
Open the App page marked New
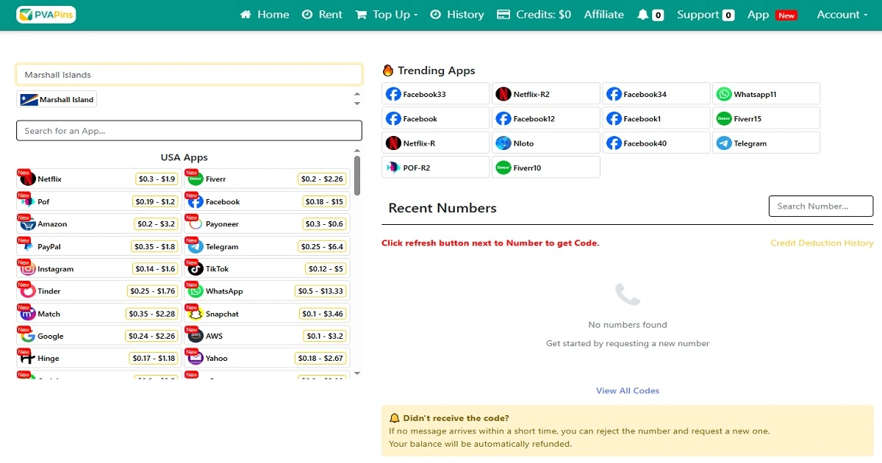pyautogui.click(x=772, y=15)
